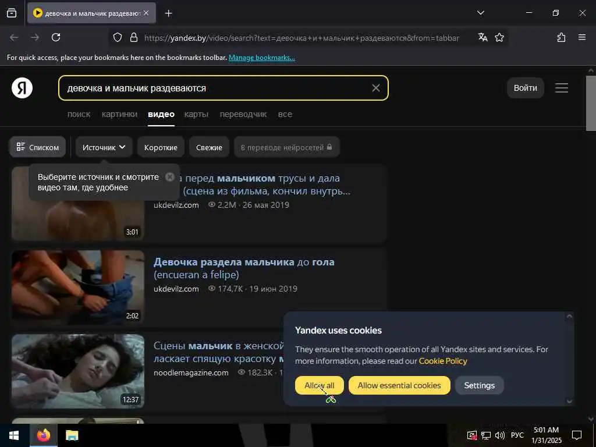Open the Windows Start menu
This screenshot has height=447, width=596.
tap(14, 435)
